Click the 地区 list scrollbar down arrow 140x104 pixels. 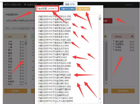point(26,83)
